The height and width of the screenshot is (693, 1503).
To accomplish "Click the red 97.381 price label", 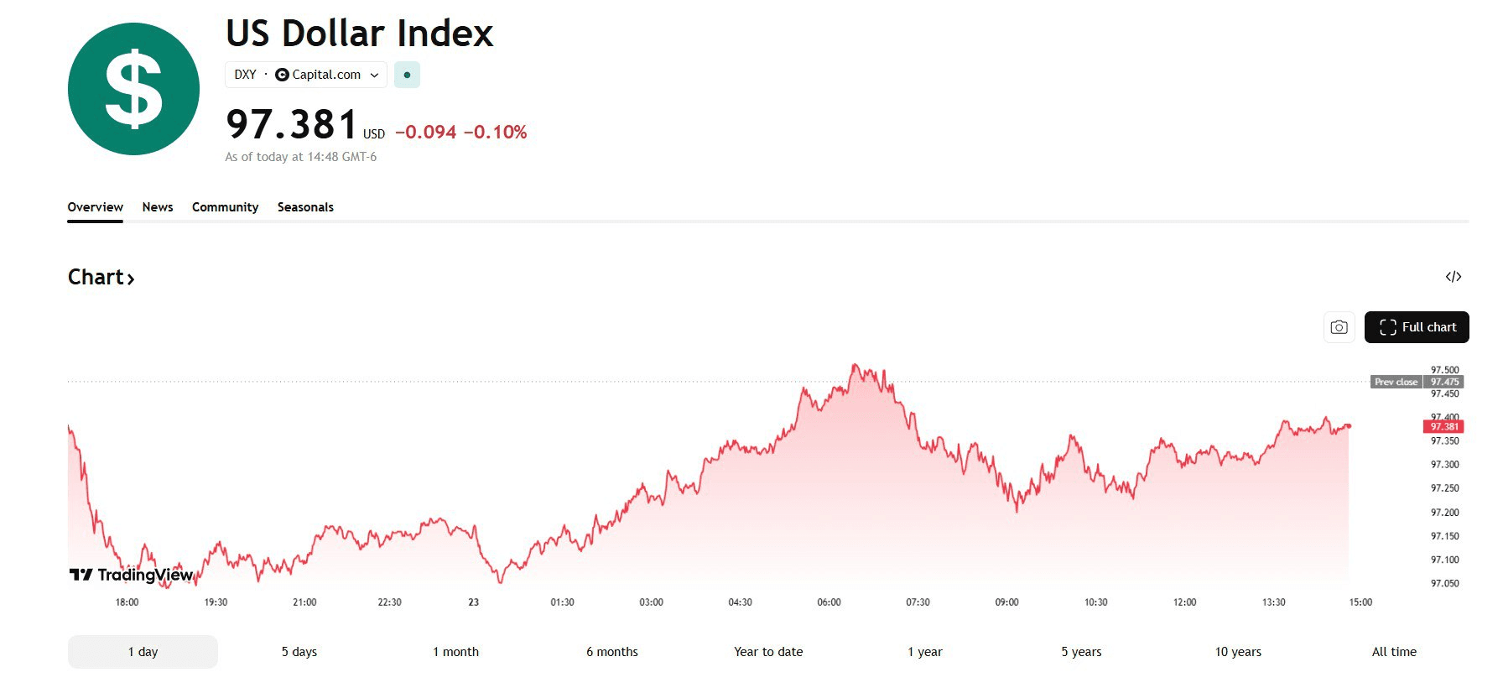I will coord(1443,427).
